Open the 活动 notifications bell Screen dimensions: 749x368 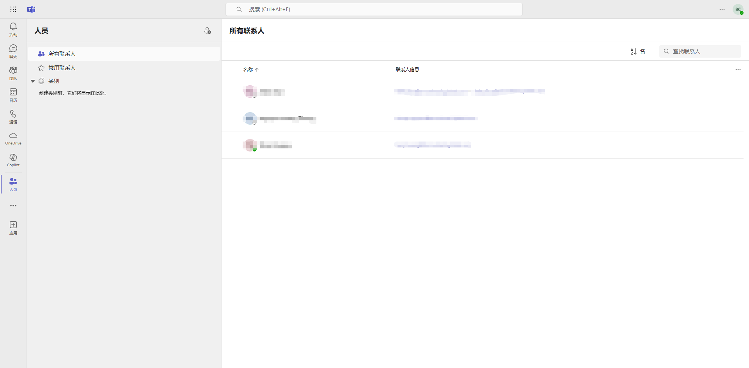13,30
